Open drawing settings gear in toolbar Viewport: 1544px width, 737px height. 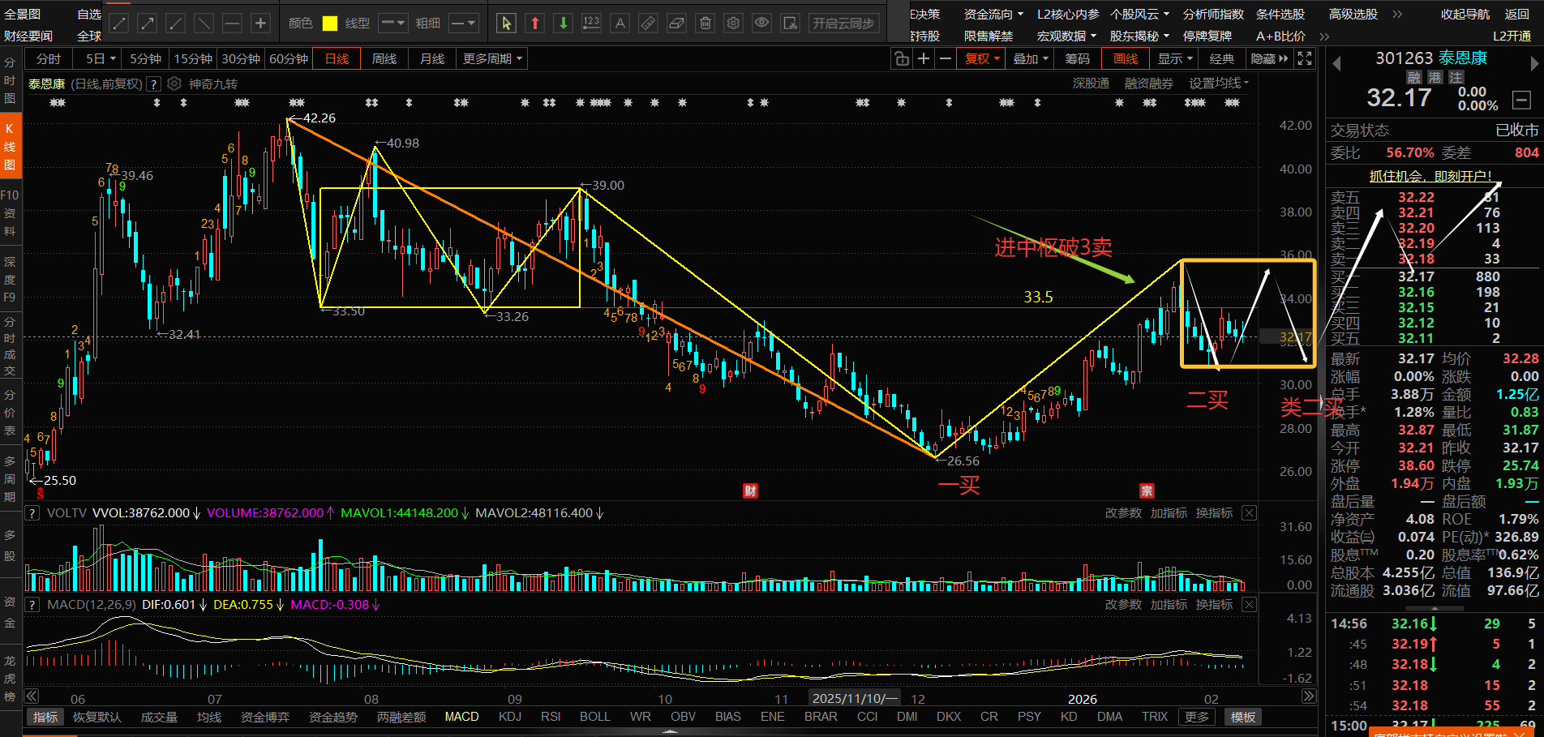click(733, 24)
